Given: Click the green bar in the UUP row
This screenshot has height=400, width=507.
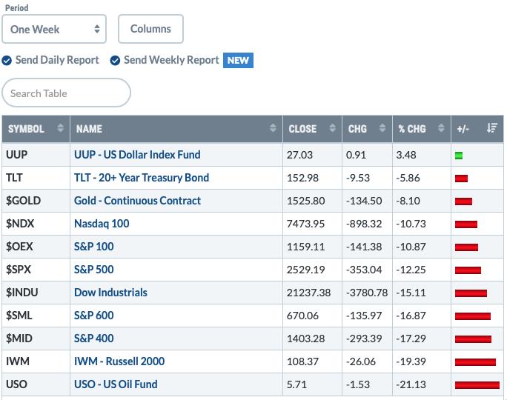Looking at the screenshot, I should click(459, 156).
